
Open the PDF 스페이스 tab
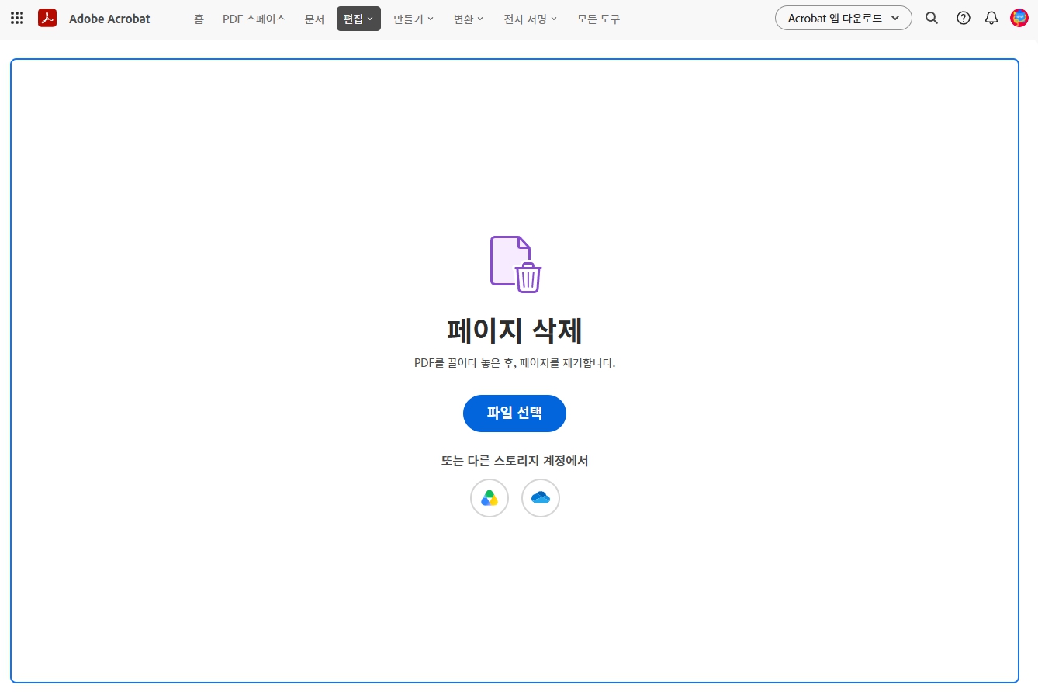click(x=254, y=19)
